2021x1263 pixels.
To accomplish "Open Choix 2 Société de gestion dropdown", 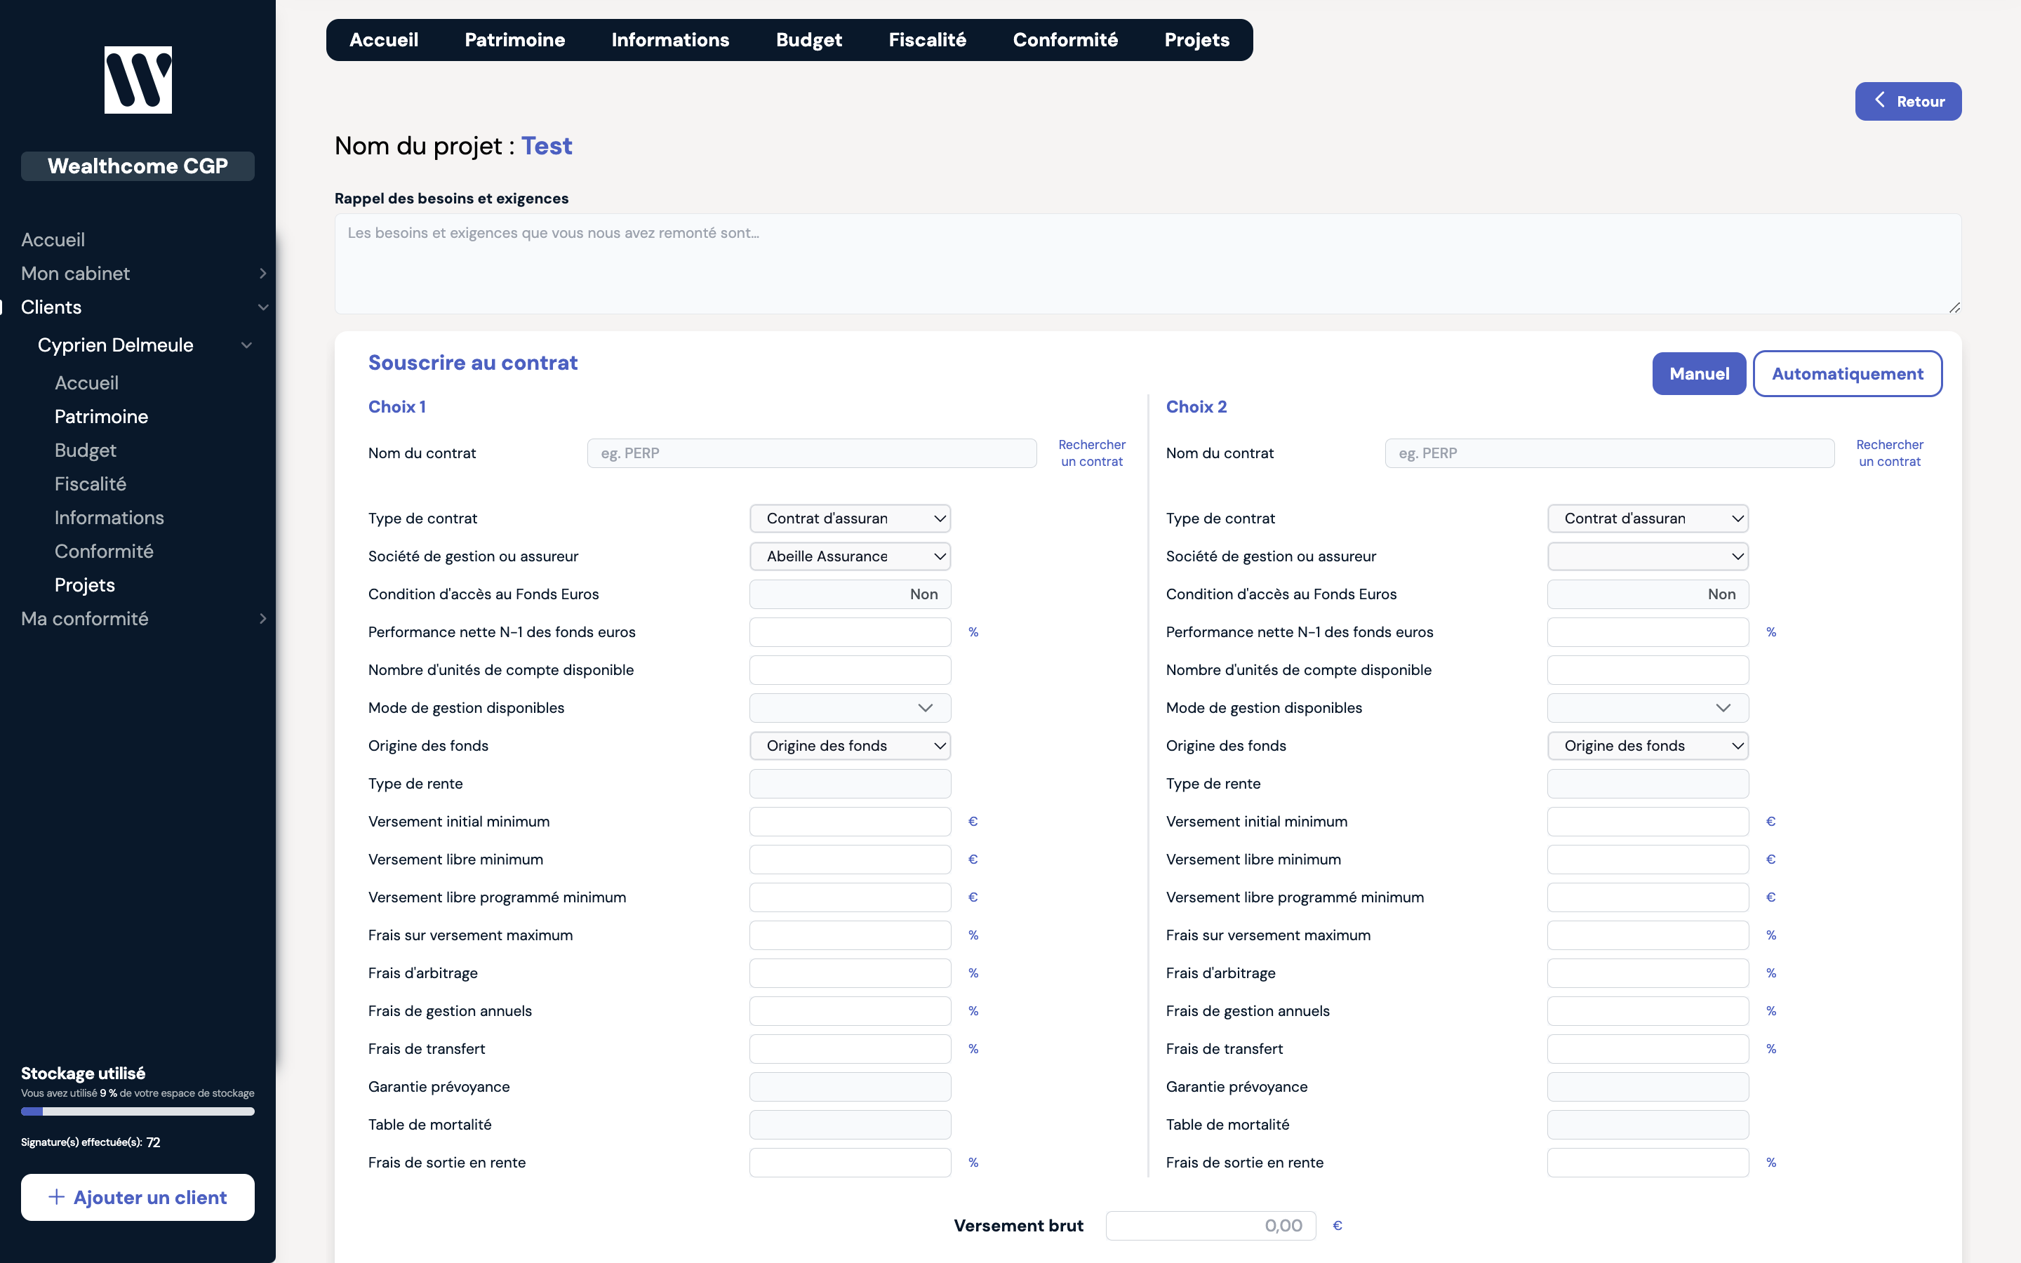I will click(x=1648, y=556).
